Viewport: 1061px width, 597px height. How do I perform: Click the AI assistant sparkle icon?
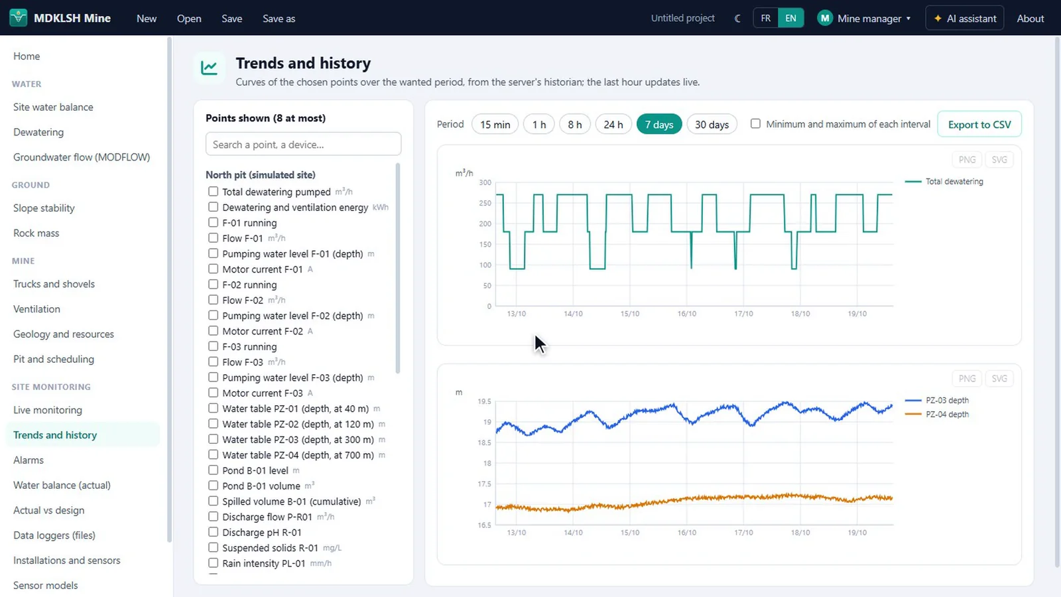pos(938,19)
